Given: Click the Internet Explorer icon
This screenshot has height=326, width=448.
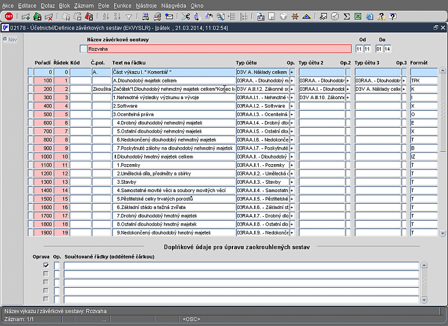Looking at the screenshot, I should click(x=370, y=17).
